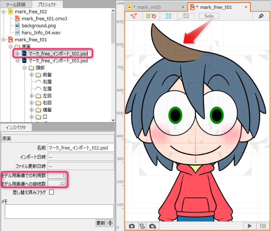Click the blue mesh display icon
Image resolution: width=271 pixels, height=231 pixels.
(168, 16)
